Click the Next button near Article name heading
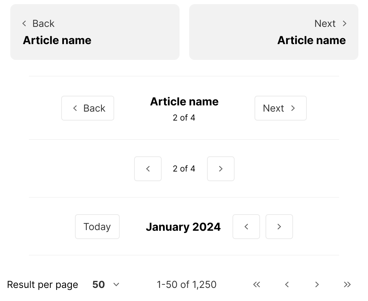Viewport: 368px width, 301px height. 280,108
